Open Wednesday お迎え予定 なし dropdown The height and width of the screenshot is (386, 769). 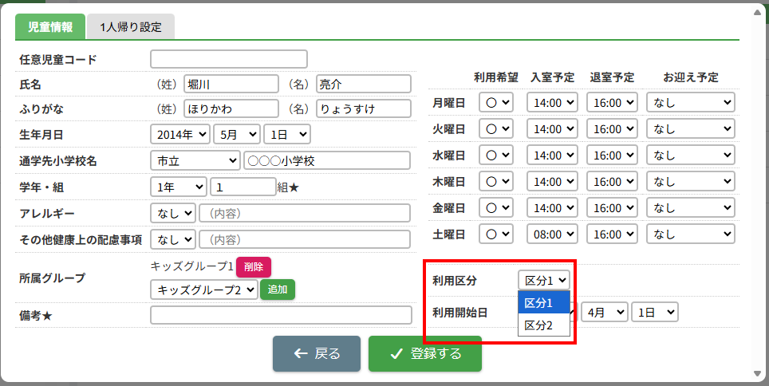[x=691, y=155]
